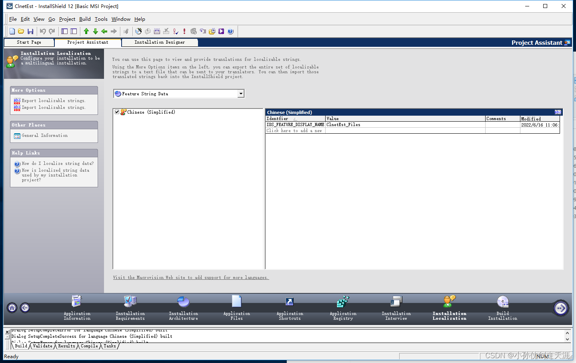Open the Installation Architecture page

(183, 307)
